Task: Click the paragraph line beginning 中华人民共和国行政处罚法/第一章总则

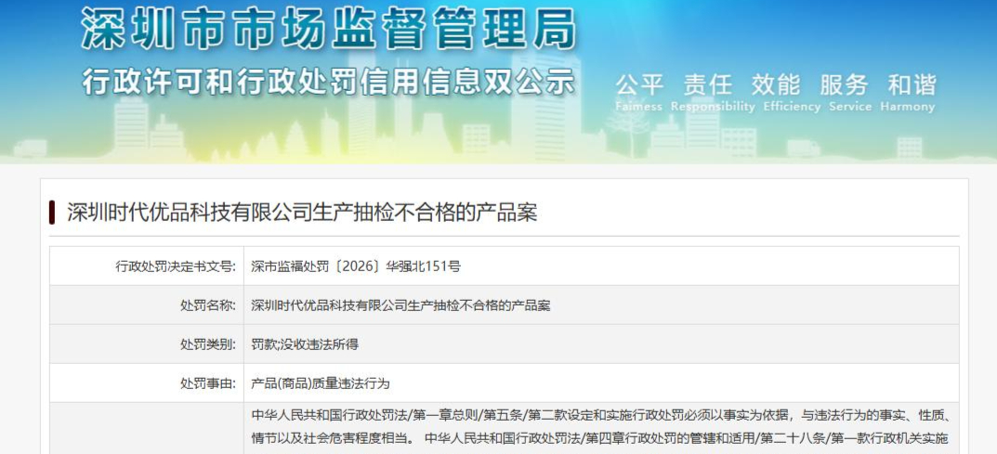Action: (600, 416)
